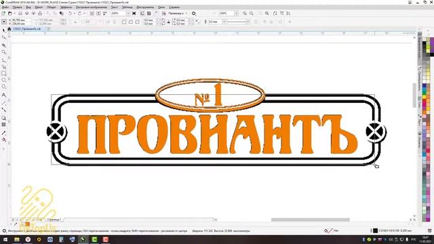Open the Растровые изображения menu

coord(92,7)
